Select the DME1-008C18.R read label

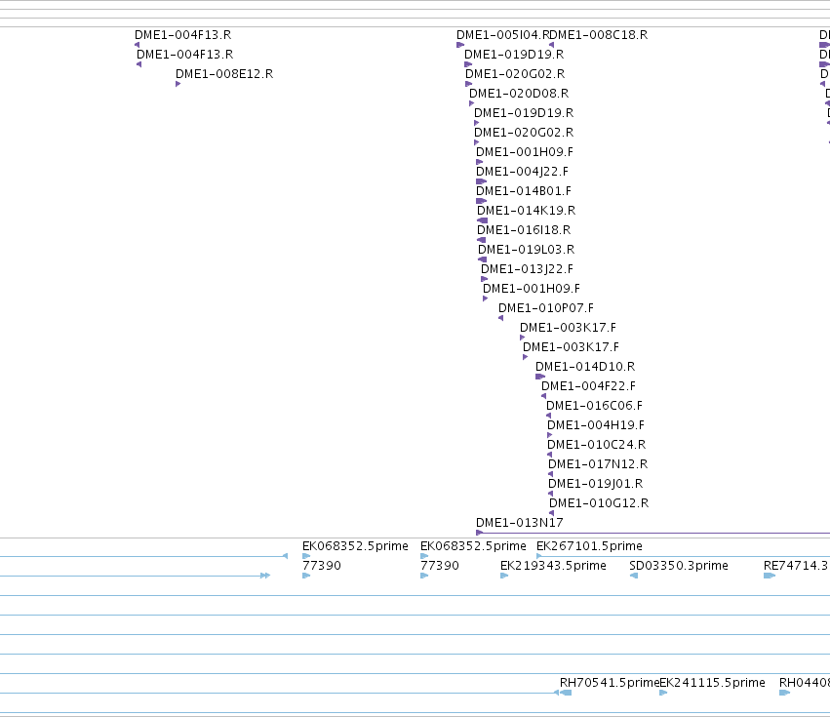(x=599, y=35)
